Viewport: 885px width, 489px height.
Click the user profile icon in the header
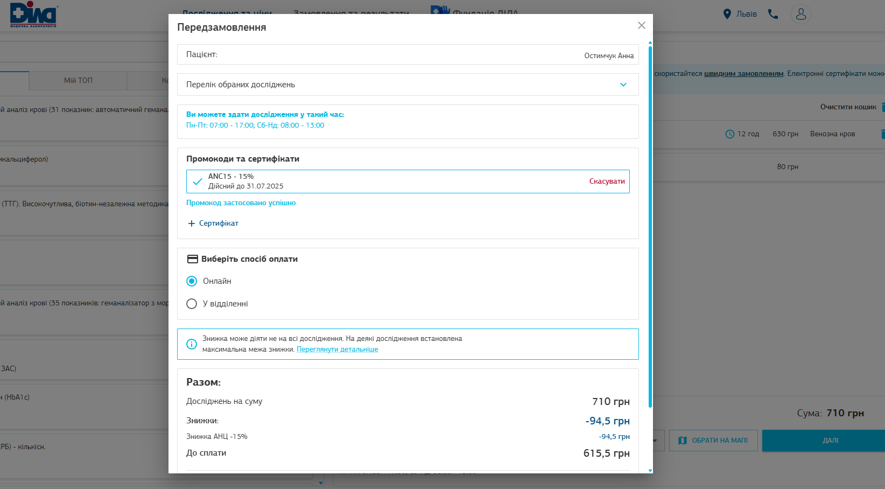(800, 14)
